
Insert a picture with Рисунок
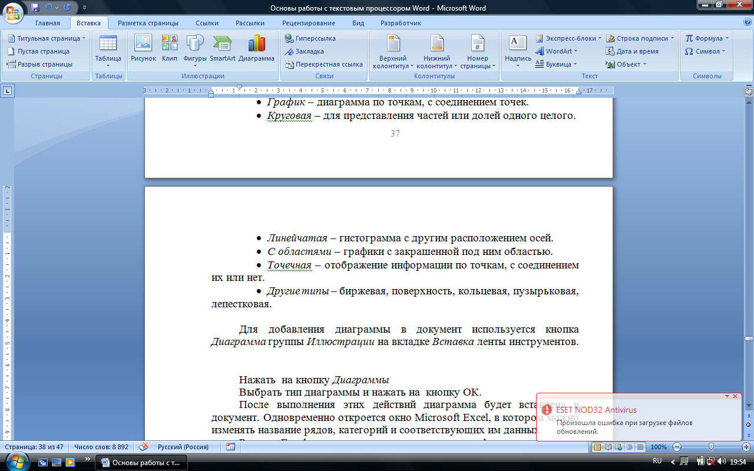coord(143,48)
